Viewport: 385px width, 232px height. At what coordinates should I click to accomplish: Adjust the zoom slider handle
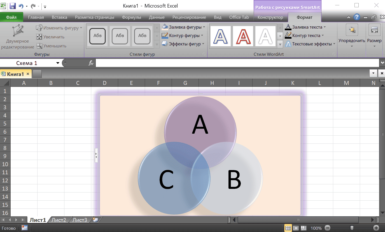(352, 228)
